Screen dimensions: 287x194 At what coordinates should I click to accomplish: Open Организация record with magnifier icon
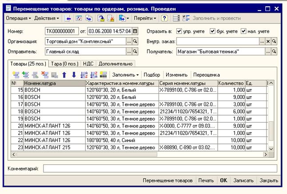point(135,42)
